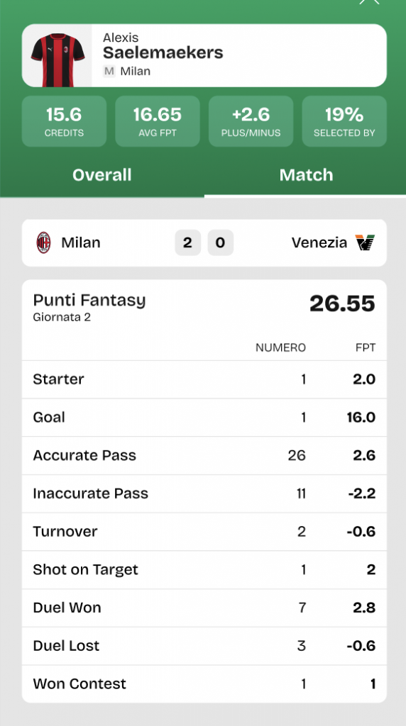
Task: Tap Venezia's score of 0
Action: [x=221, y=242]
